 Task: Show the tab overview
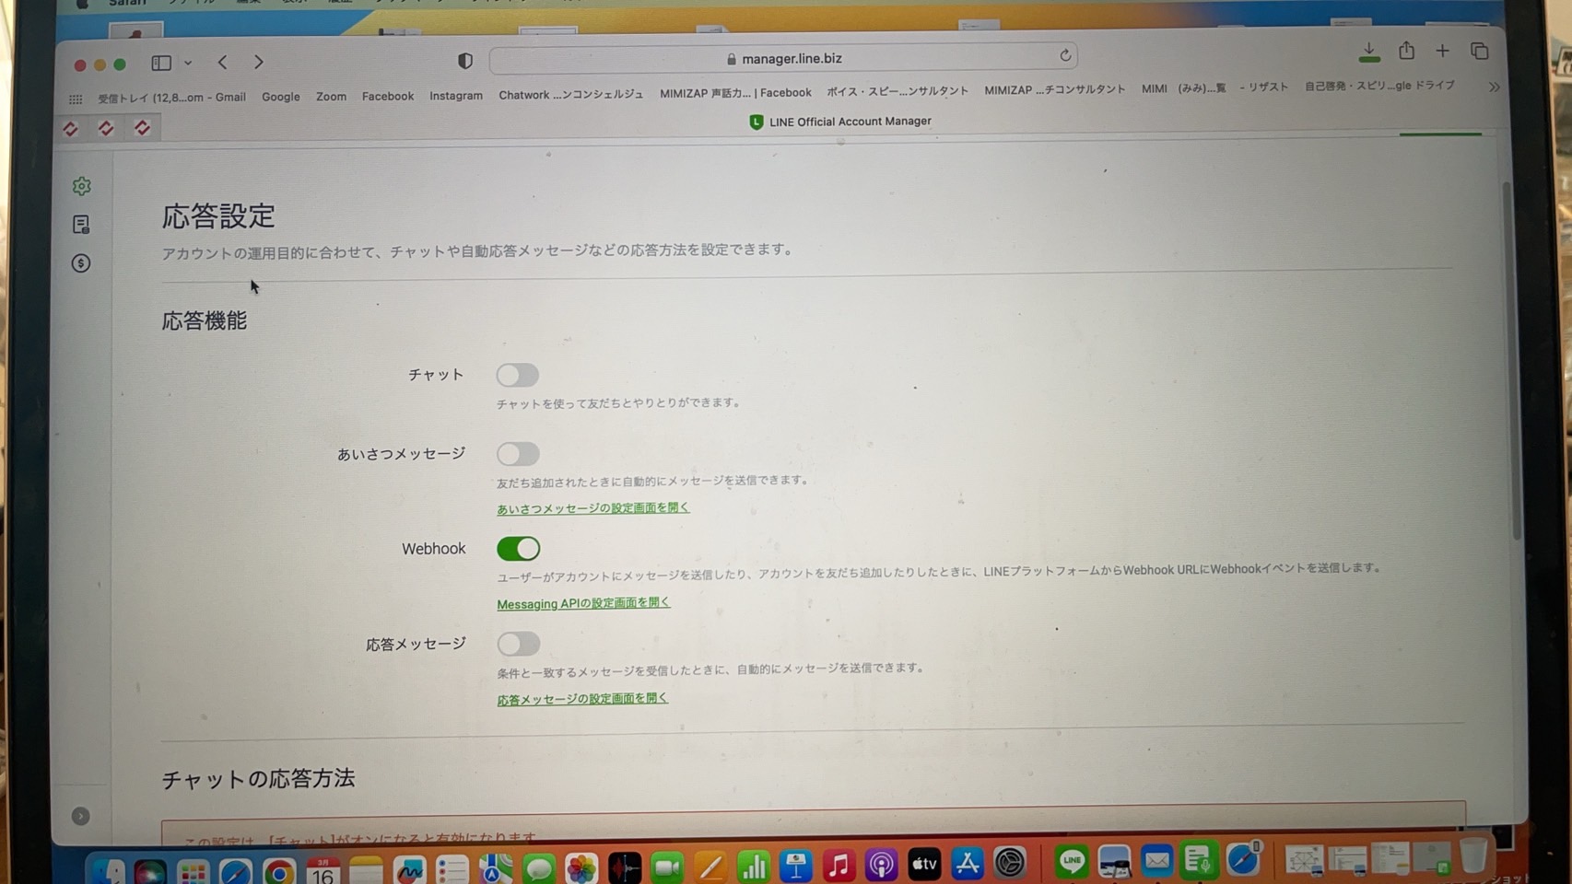click(x=1480, y=51)
